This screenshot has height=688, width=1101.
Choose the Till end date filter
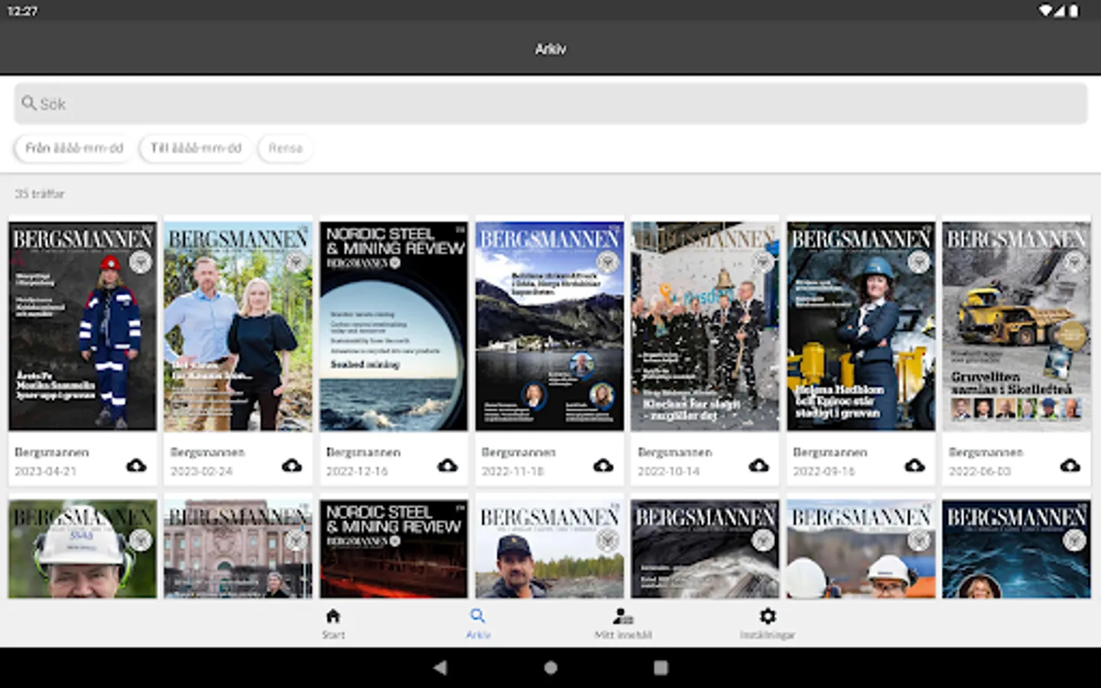click(x=196, y=148)
